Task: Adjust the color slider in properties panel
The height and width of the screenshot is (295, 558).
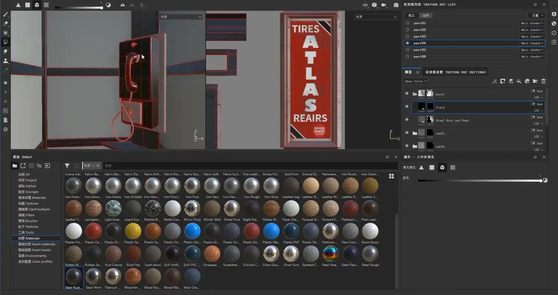Action: coord(479,181)
